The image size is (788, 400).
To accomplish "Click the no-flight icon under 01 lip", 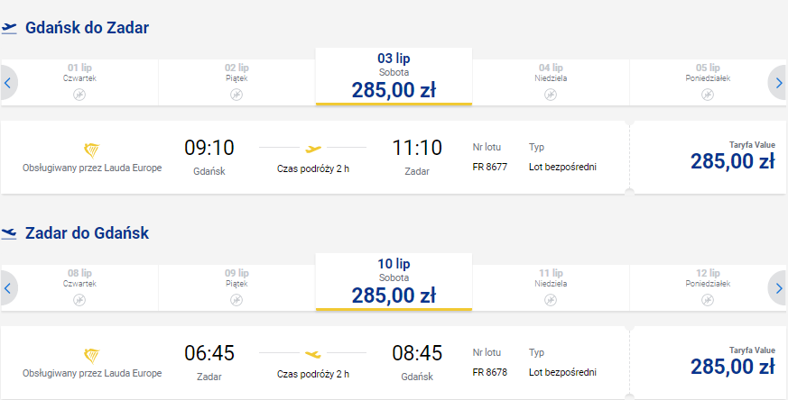I will click(x=79, y=94).
